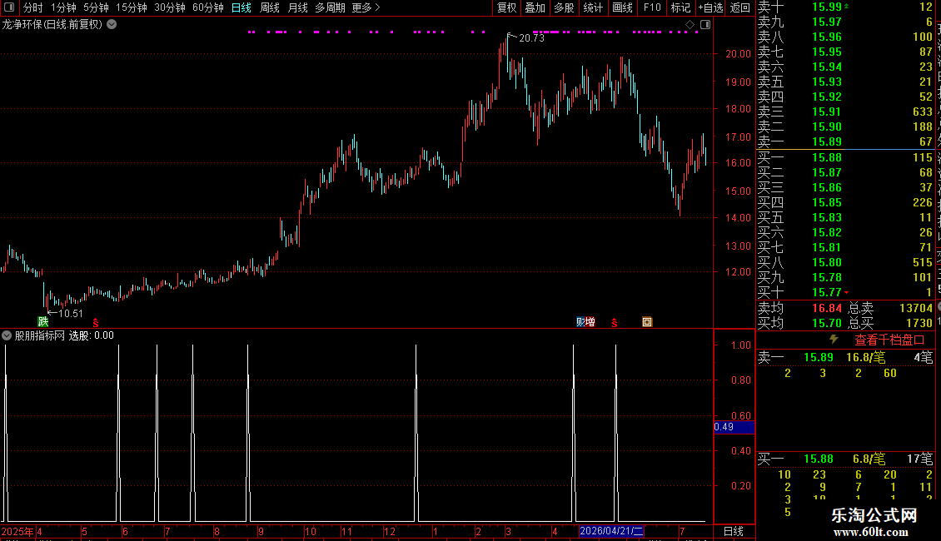The height and width of the screenshot is (541, 941).
Task: Click the 买一 queue 6.8/笔 detail
Action: 869,459
